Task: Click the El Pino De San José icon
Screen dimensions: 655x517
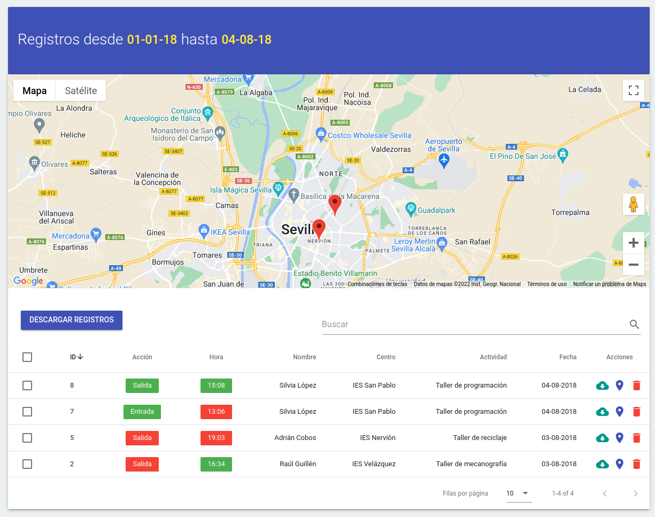Action: [562, 155]
